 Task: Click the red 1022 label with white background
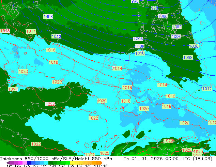click(x=50, y=104)
